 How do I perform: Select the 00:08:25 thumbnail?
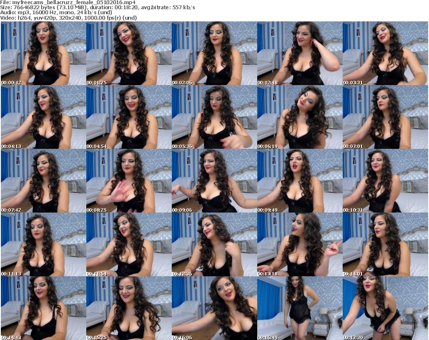[128, 181]
